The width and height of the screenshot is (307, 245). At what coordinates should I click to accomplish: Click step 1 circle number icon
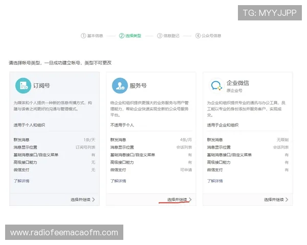(x=83, y=36)
